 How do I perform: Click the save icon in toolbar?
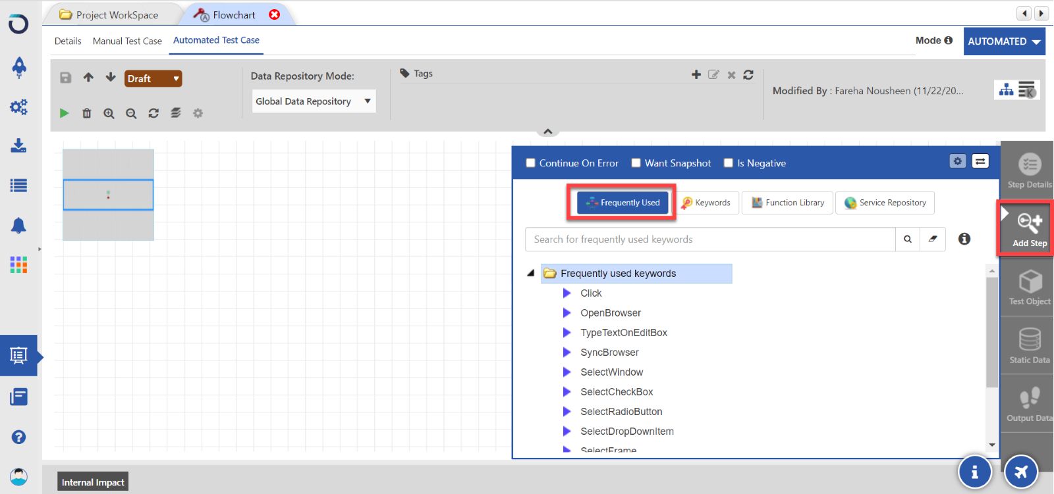pyautogui.click(x=66, y=78)
